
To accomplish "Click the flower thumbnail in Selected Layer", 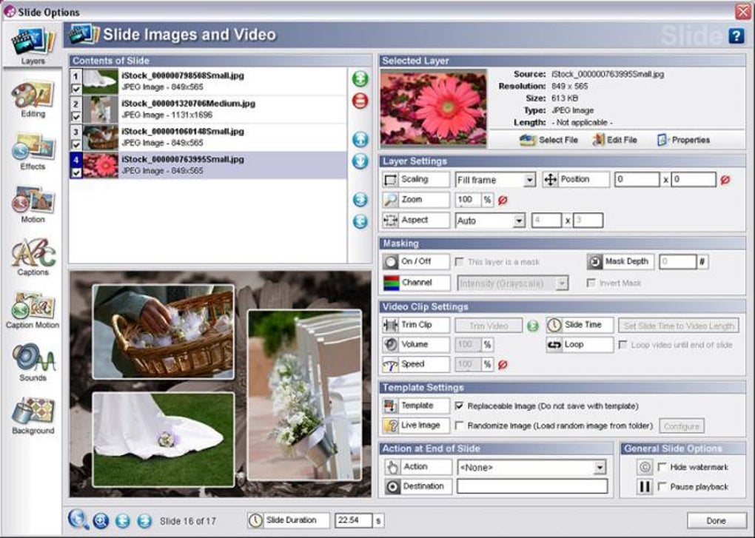I will [433, 108].
